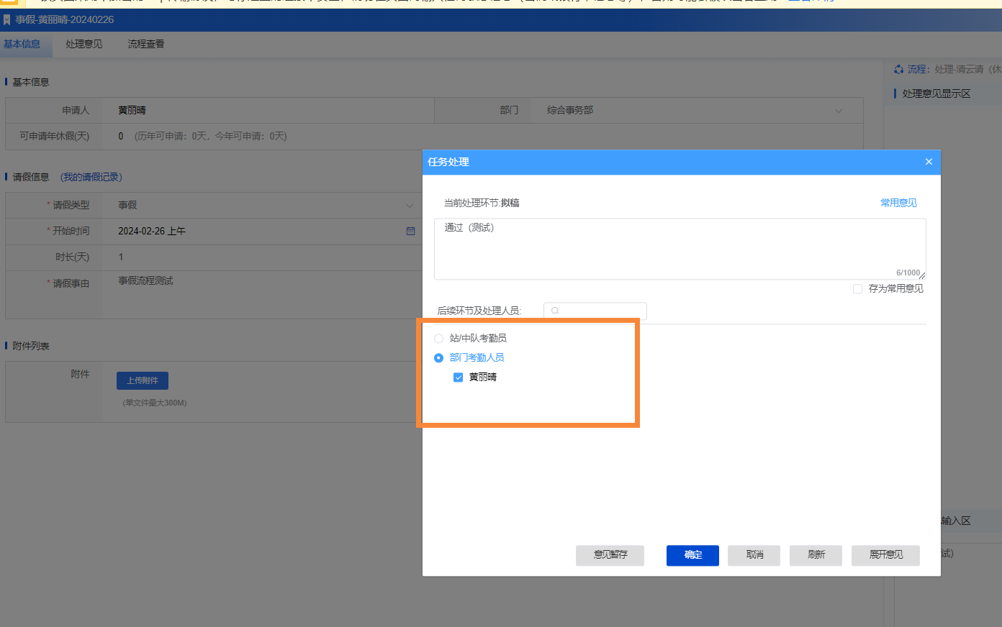This screenshot has height=627, width=1002.
Task: Switch to the 处理意见 tab
Action: [x=84, y=44]
